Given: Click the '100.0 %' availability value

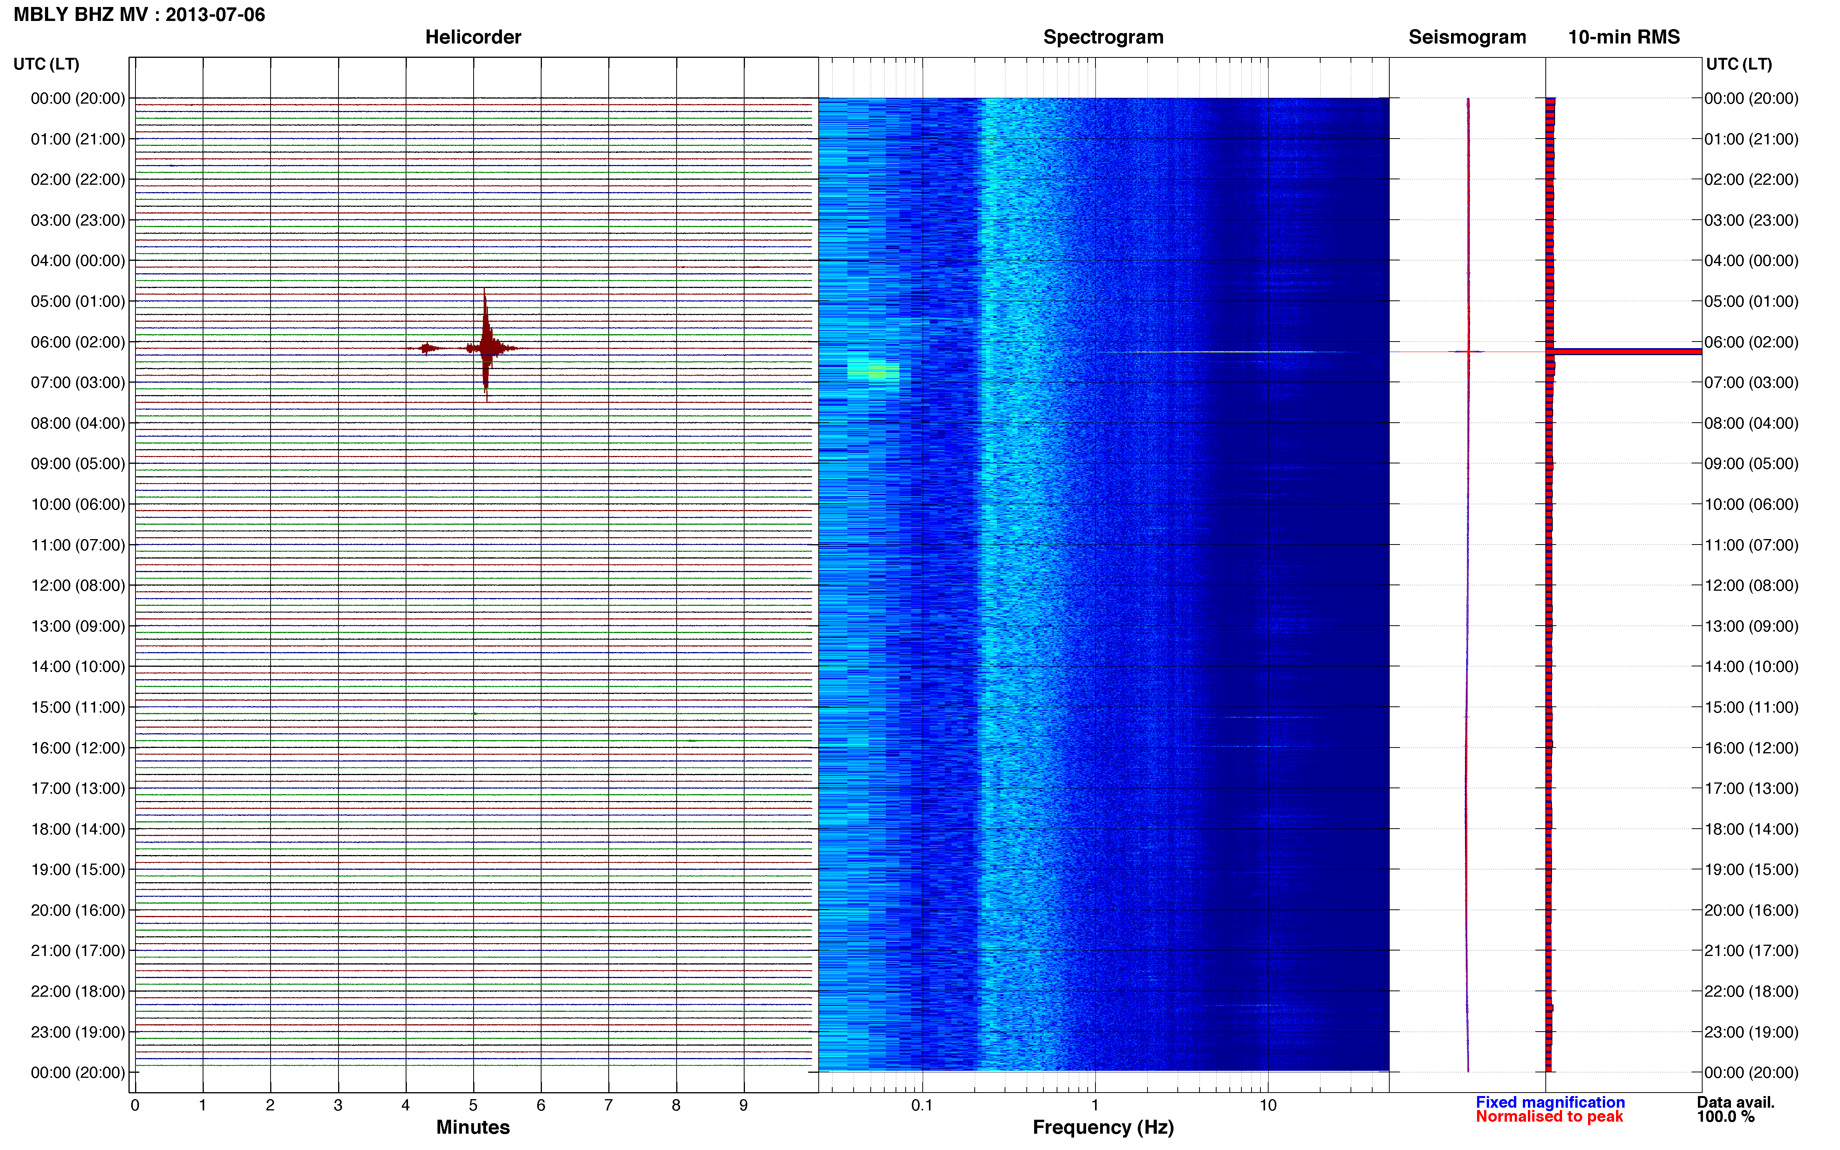Looking at the screenshot, I should 1725,1117.
